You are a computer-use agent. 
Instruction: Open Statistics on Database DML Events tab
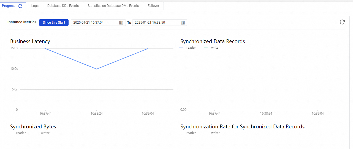coord(113,6)
